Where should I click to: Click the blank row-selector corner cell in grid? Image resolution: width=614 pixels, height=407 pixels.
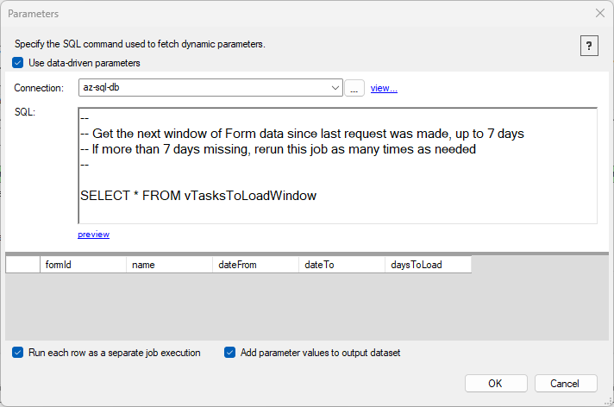(22, 265)
